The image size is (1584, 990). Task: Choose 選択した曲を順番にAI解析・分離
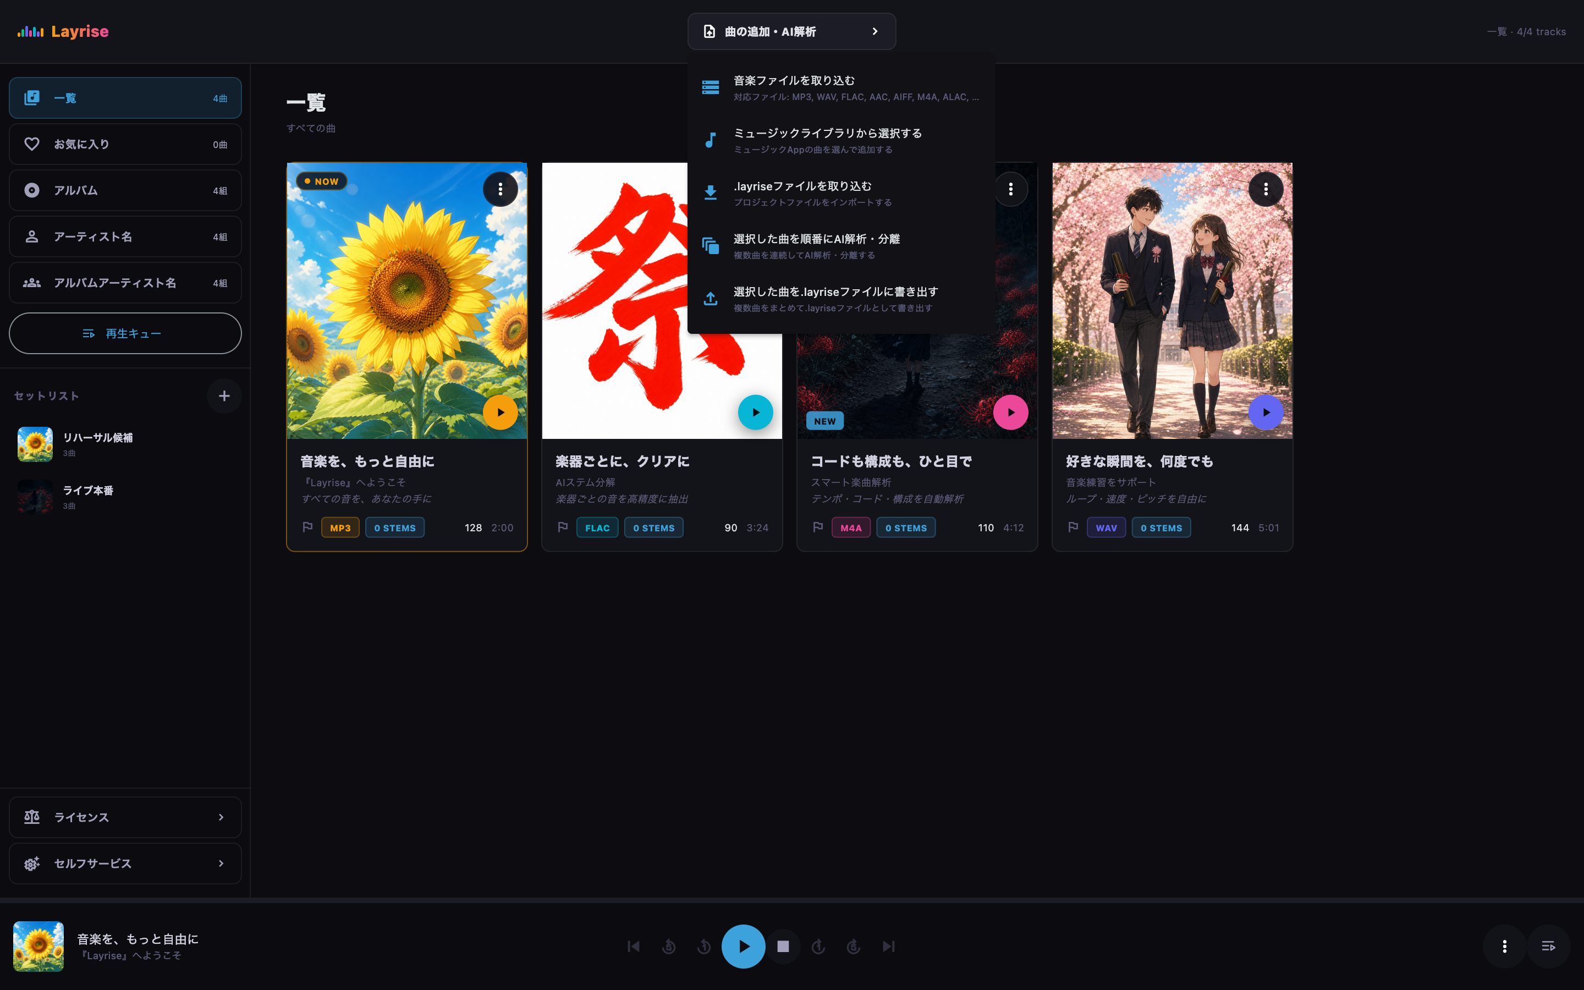(x=841, y=246)
